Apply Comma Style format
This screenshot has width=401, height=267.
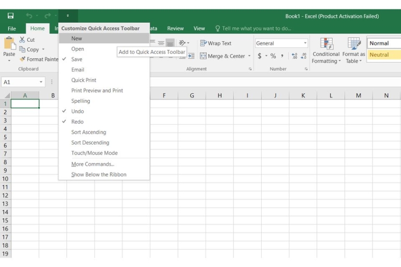[282, 56]
